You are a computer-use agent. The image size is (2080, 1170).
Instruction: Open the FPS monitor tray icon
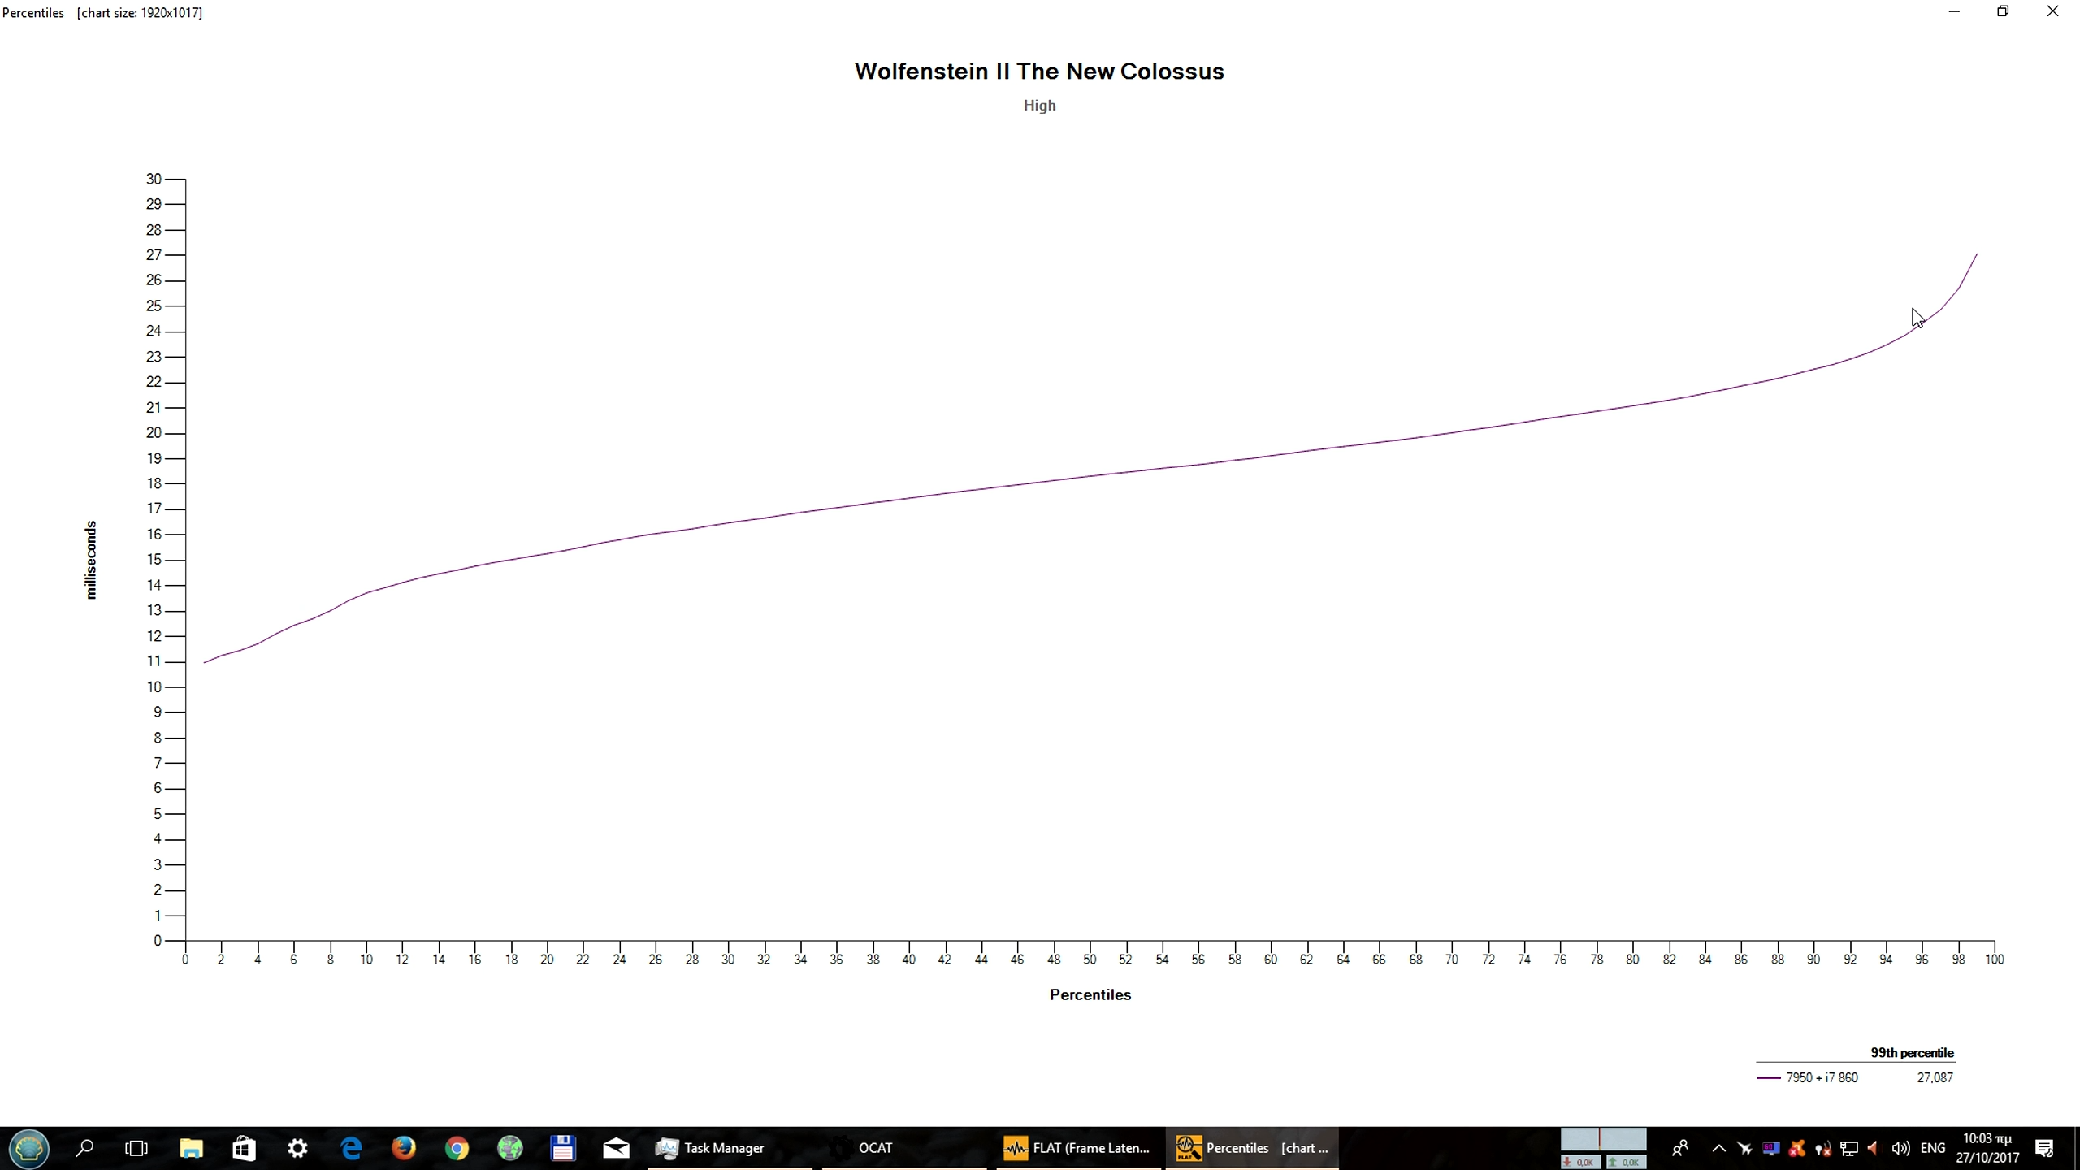coord(1771,1148)
